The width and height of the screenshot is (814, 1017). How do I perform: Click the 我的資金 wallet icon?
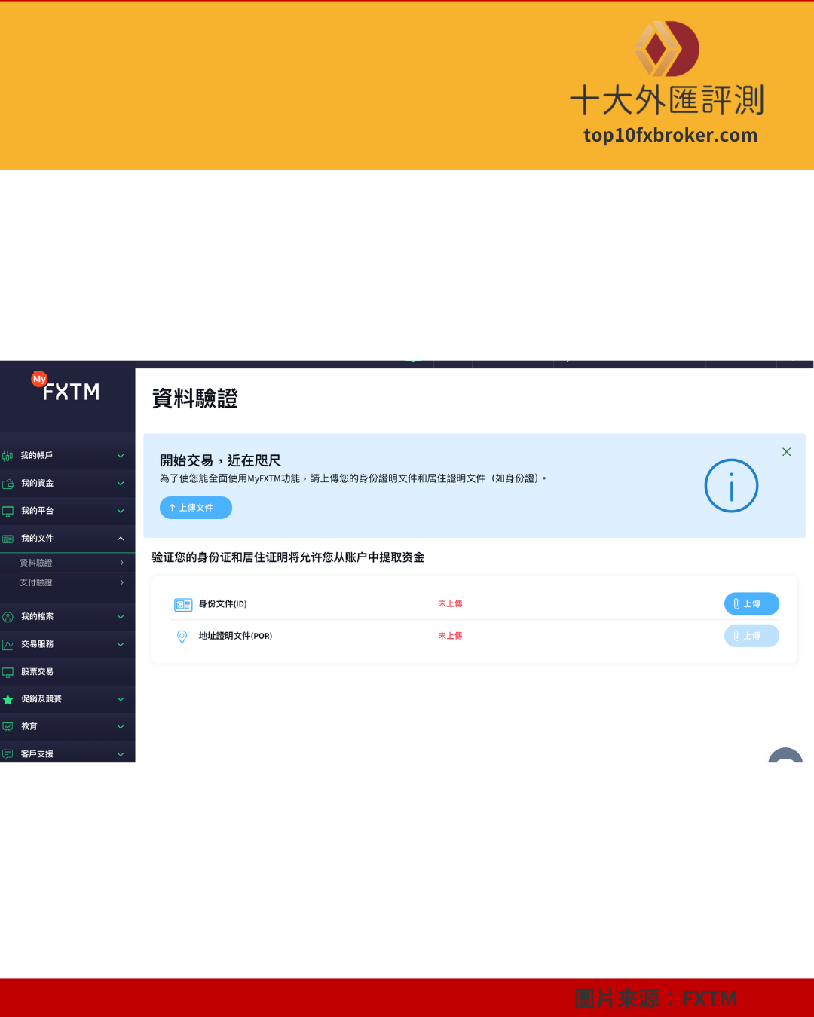8,484
